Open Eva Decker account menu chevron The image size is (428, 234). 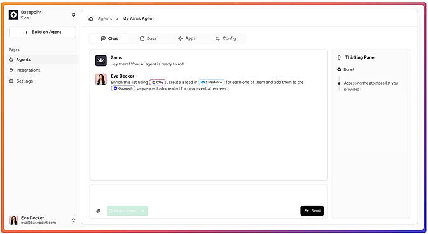point(74,220)
